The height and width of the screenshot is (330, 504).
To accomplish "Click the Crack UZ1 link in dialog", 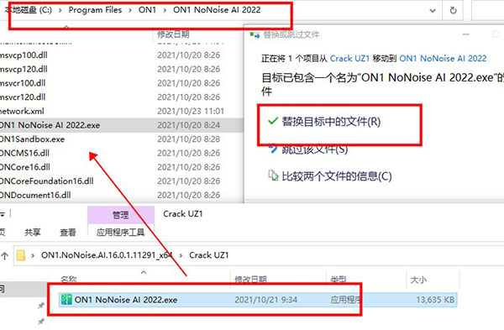I will click(x=349, y=59).
